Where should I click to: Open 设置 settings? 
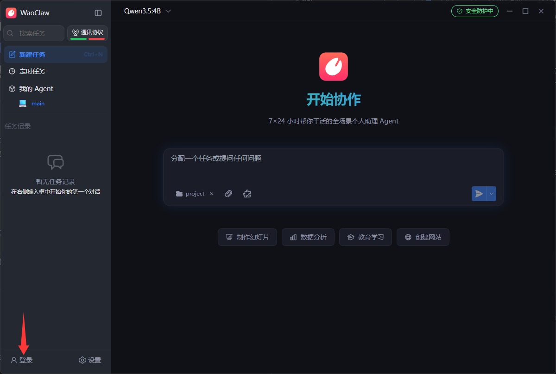90,360
